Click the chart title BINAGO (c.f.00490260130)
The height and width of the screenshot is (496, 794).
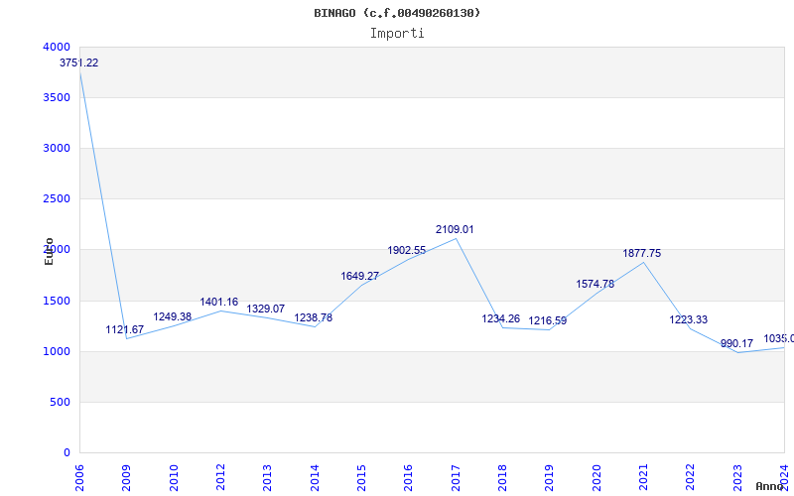pos(397,13)
